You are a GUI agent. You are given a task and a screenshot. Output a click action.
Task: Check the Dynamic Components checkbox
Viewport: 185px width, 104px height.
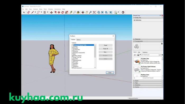point(73,53)
